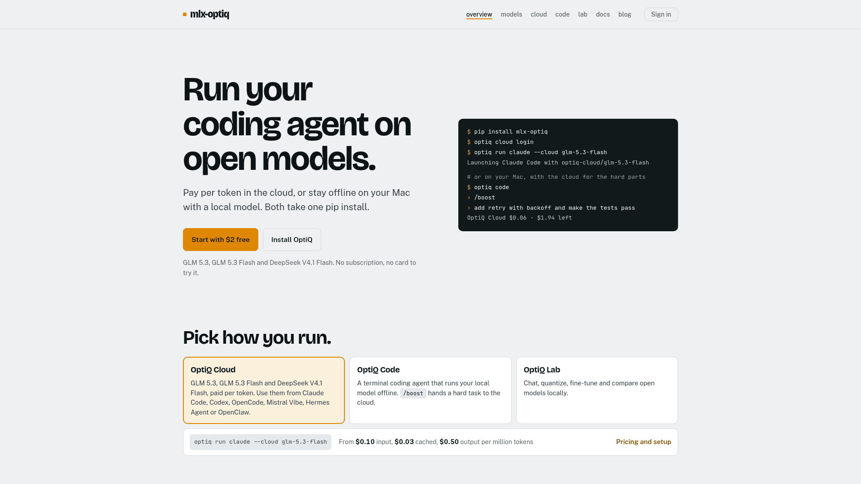Click the optiq run claude command chip
This screenshot has height=484, width=861.
[261, 442]
